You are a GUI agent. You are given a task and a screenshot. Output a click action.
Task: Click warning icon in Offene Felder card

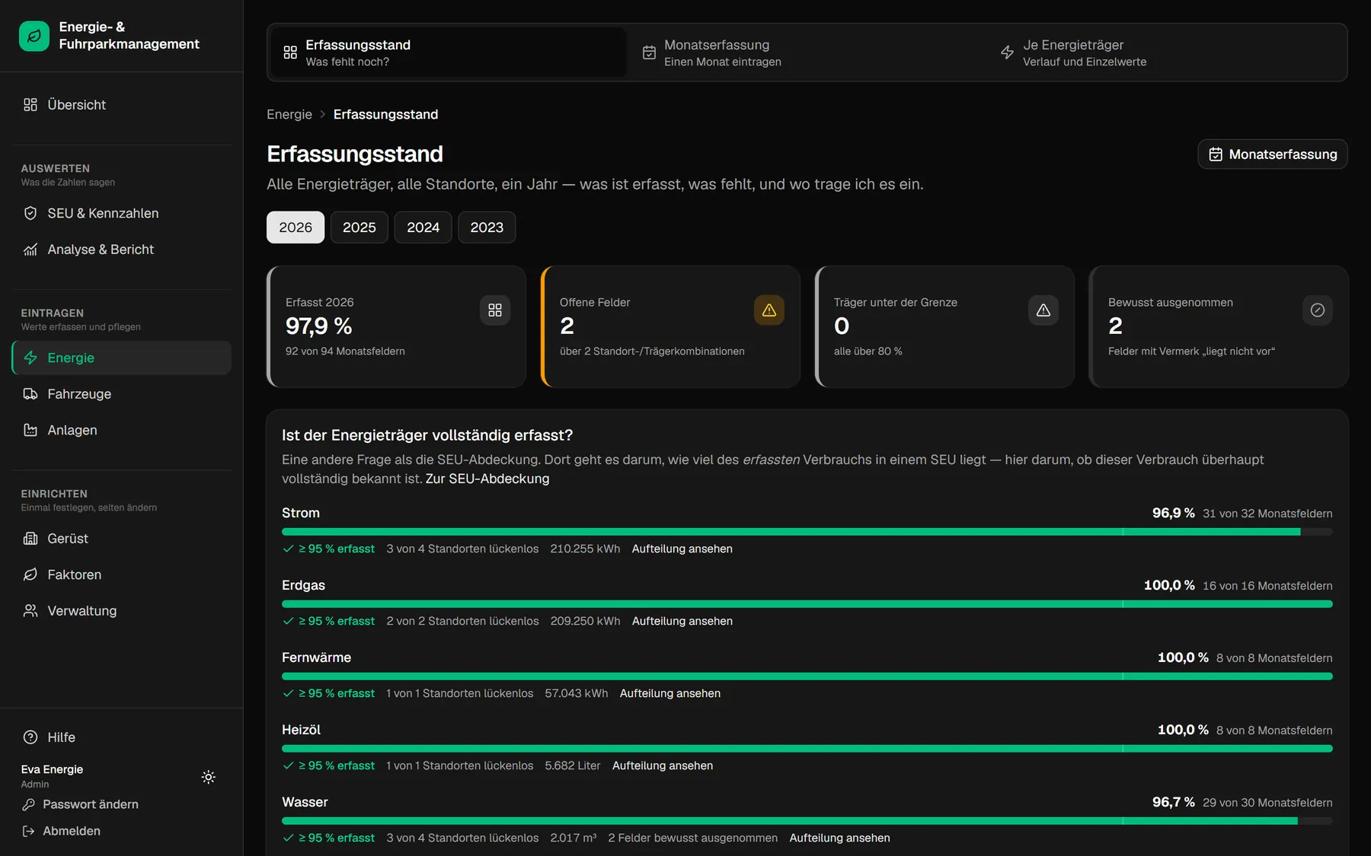(x=769, y=310)
